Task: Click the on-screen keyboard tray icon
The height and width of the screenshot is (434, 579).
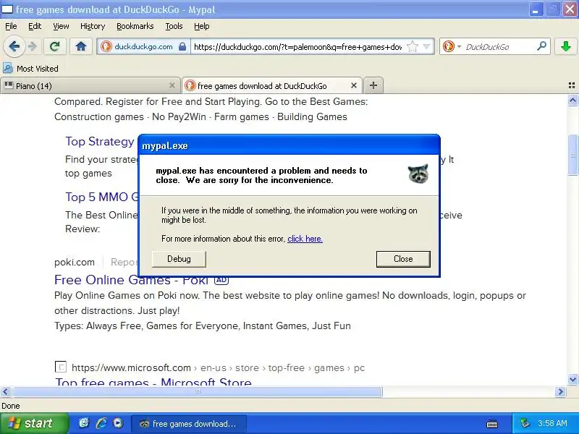Action: 492,424
